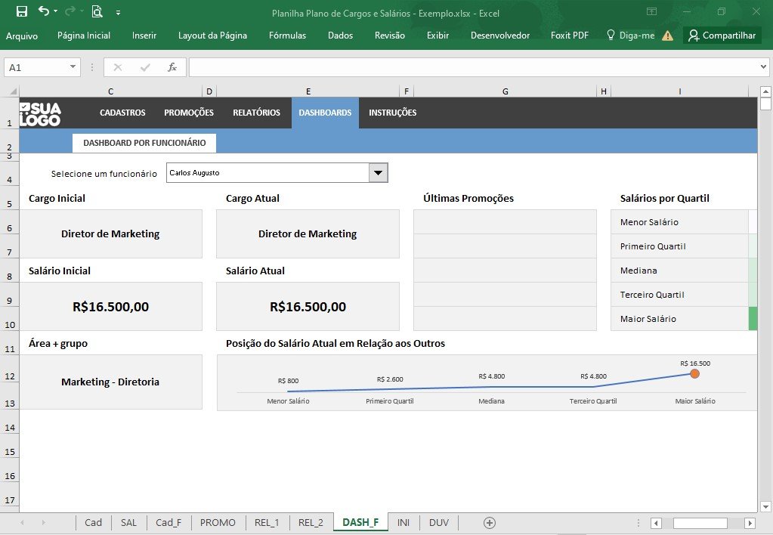Open the Arquivo menu
The height and width of the screenshot is (535, 773).
pyautogui.click(x=22, y=36)
